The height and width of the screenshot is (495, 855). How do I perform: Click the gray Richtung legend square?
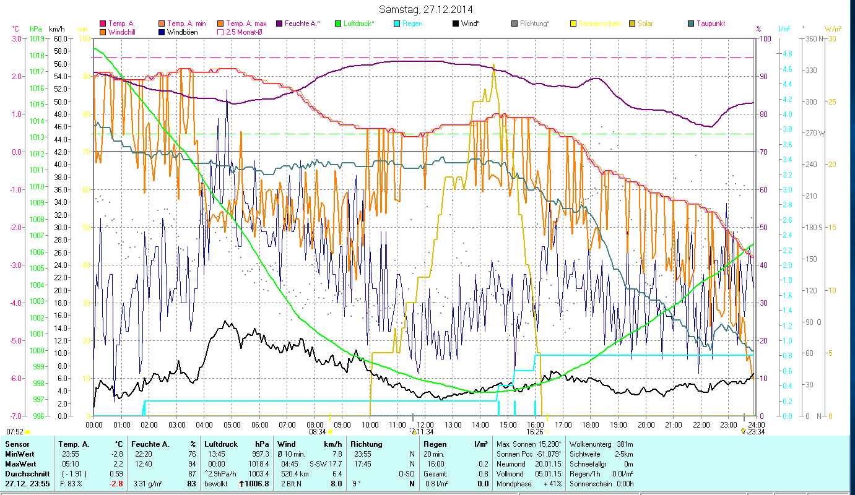[514, 24]
